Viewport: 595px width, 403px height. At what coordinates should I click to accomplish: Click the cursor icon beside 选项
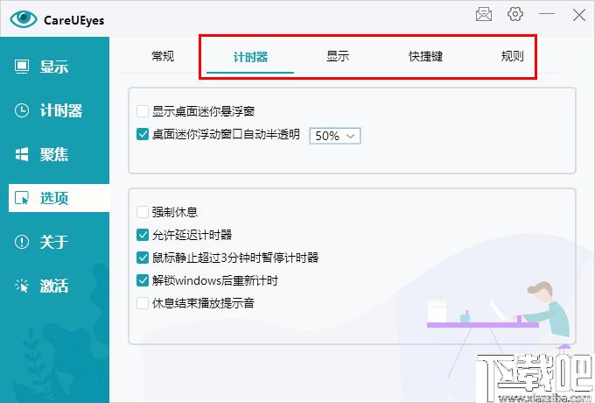click(x=22, y=198)
